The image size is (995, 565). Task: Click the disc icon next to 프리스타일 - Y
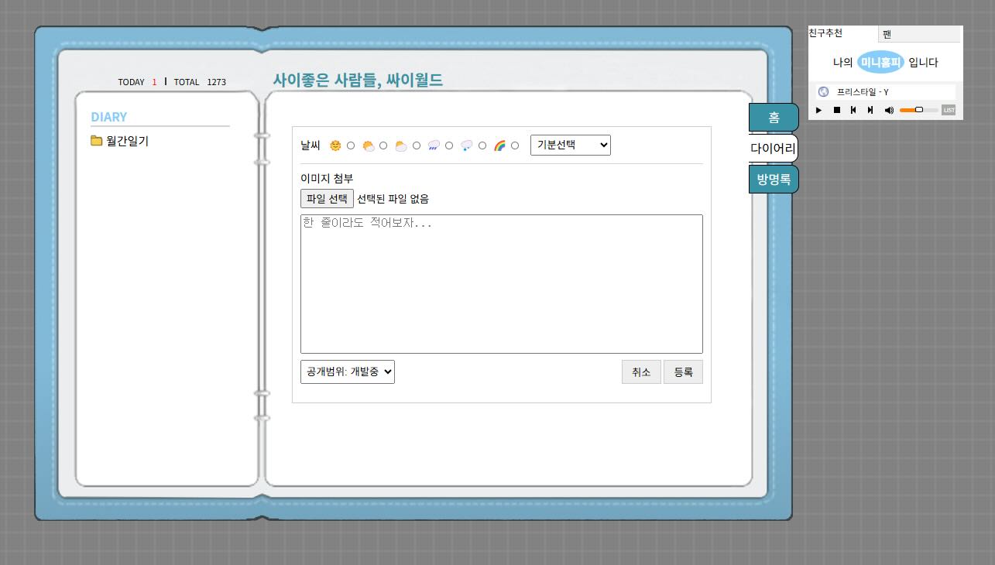coord(823,92)
